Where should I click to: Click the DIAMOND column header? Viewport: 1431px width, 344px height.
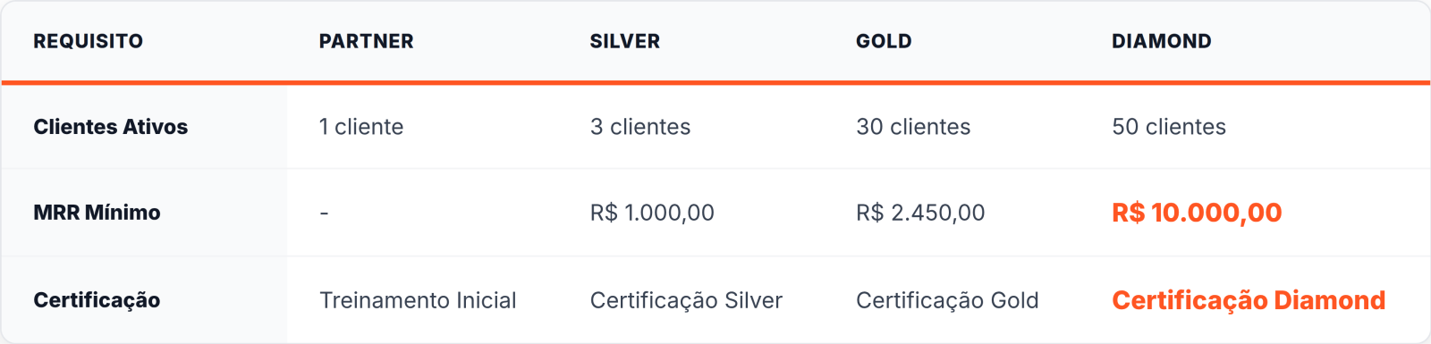[1161, 41]
